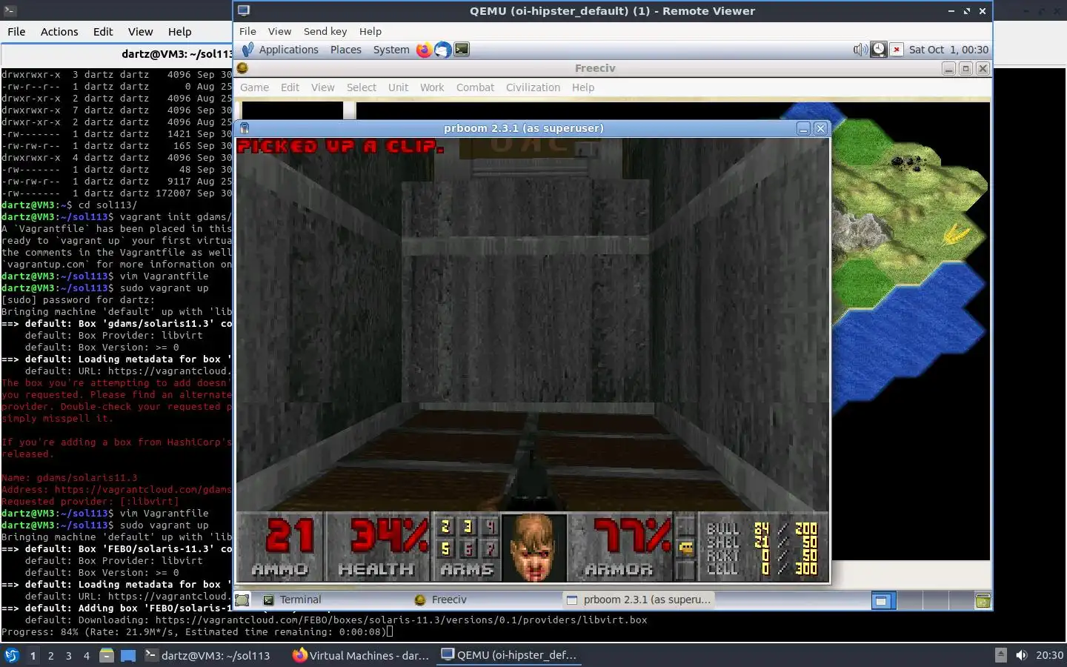Open host terminal Edit menu
The width and height of the screenshot is (1067, 667).
click(x=103, y=32)
